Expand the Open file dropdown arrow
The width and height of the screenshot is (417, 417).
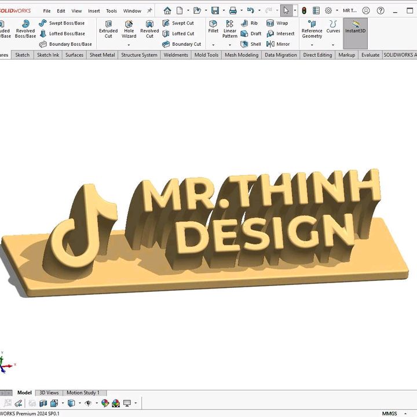206,10
